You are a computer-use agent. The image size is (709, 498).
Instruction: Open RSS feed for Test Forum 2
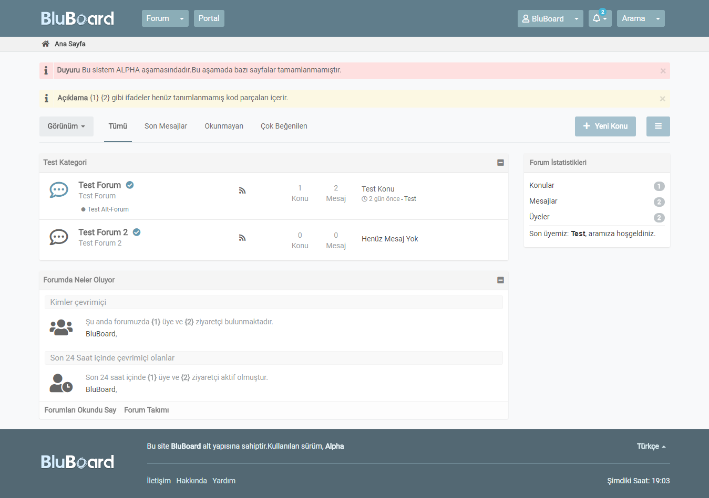click(x=242, y=238)
